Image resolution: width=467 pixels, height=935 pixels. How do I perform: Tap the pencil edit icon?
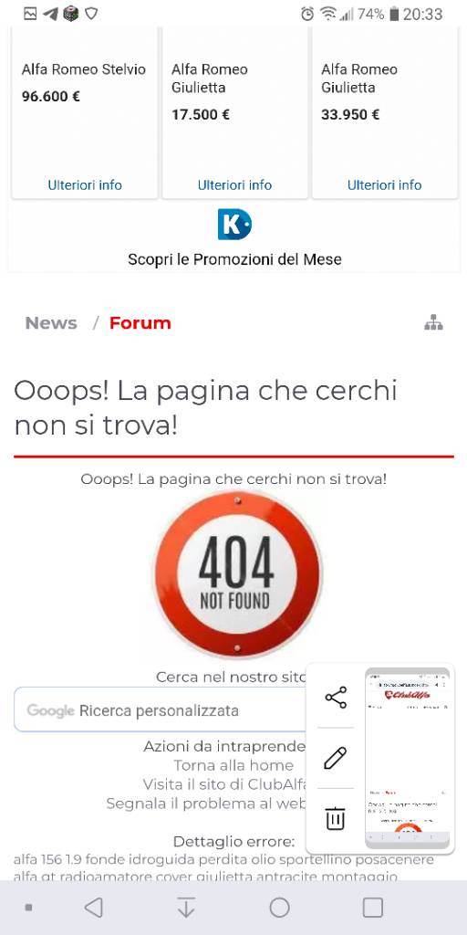(x=336, y=758)
